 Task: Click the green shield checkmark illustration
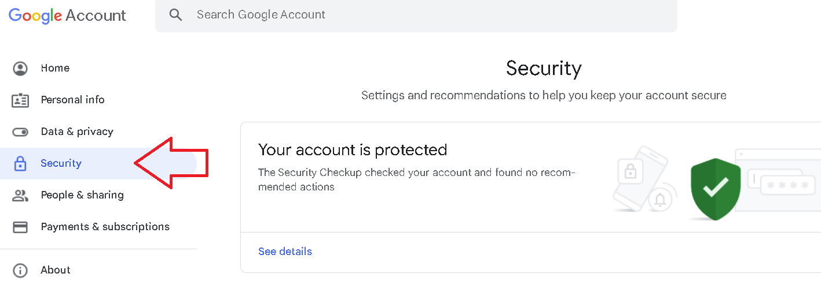pos(716,189)
